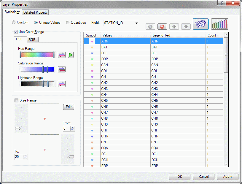Image resolution: width=242 pixels, height=184 pixels.
Task: Click the color ramp bars icon
Action: tap(219, 24)
